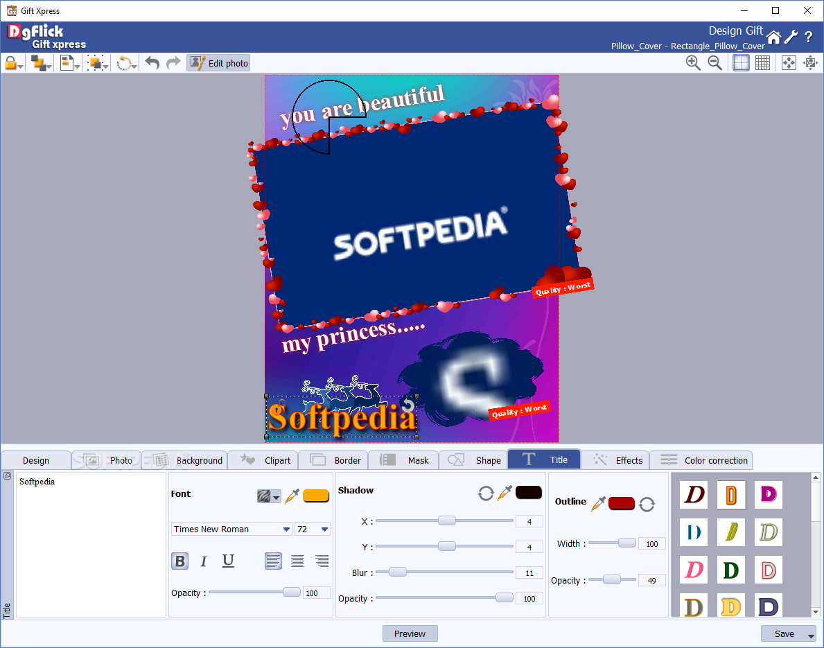Screen dimensions: 824x648
Task: Click the Save button
Action: coord(784,633)
